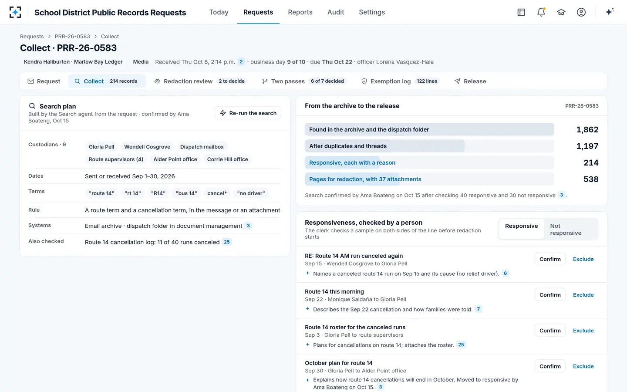The width and height of the screenshot is (627, 392).
Task: Open the table layout panel icon
Action: click(521, 12)
